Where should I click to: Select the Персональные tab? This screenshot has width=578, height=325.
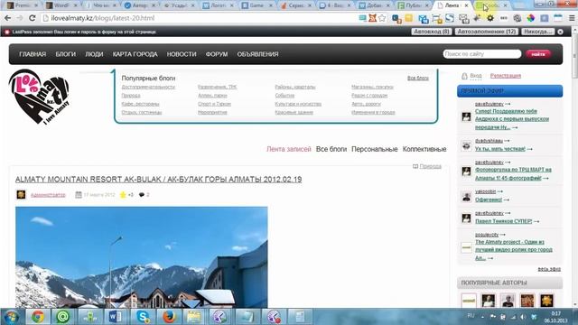(375, 149)
